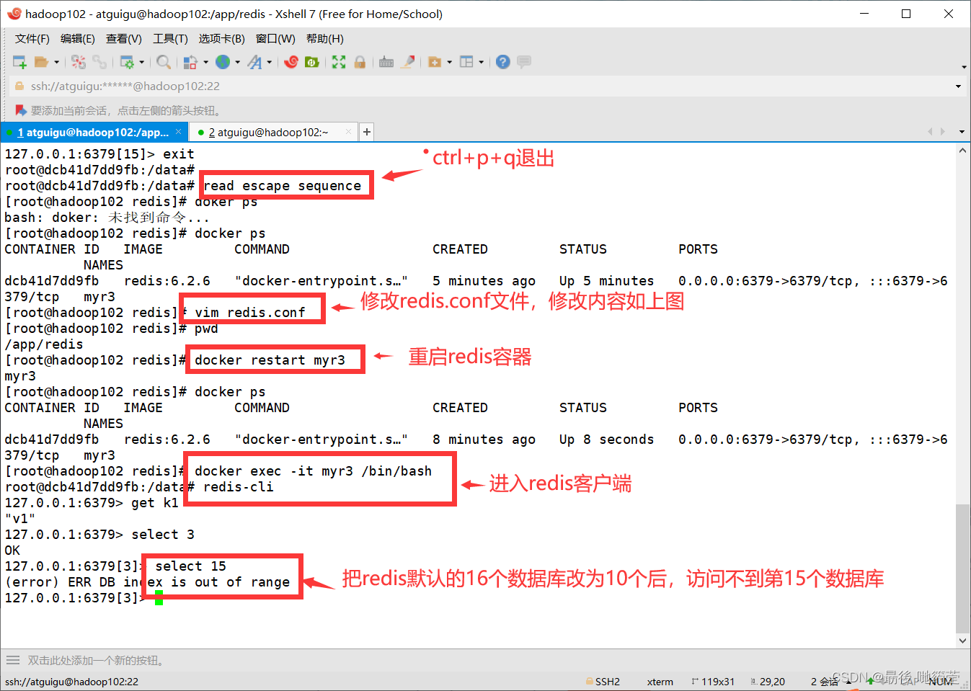The width and height of the screenshot is (971, 691).
Task: Expand the Layout dropdown arrow
Action: [x=481, y=63]
